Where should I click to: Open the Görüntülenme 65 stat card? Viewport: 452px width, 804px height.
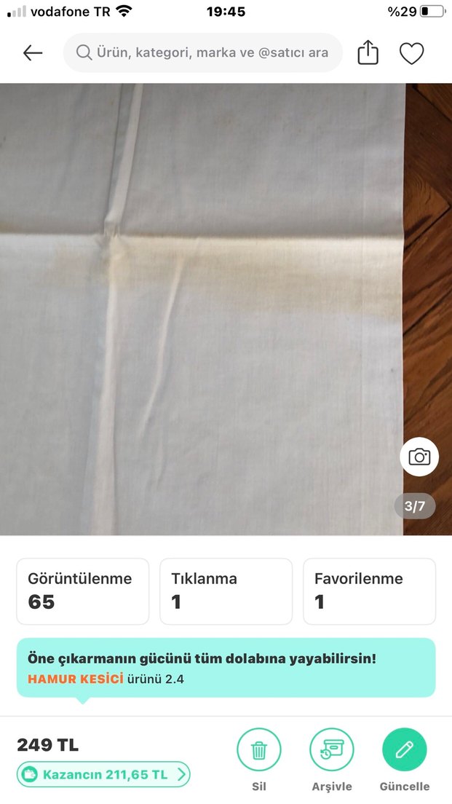[x=83, y=591]
